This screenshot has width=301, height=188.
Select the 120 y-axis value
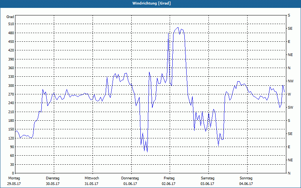pos(11,138)
